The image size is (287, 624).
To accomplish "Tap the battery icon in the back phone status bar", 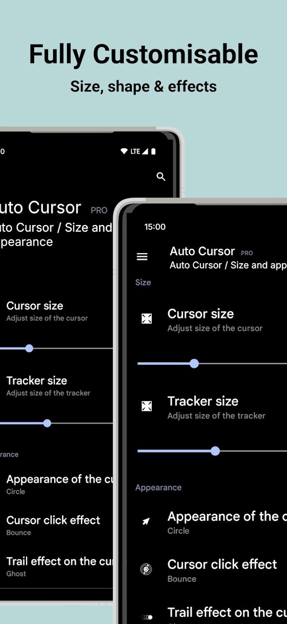I will tap(153, 151).
